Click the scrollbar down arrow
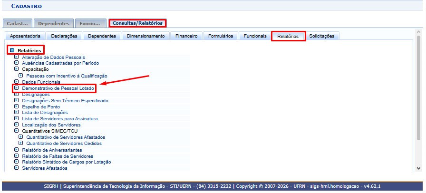This screenshot has width=426, height=193. 419,168
